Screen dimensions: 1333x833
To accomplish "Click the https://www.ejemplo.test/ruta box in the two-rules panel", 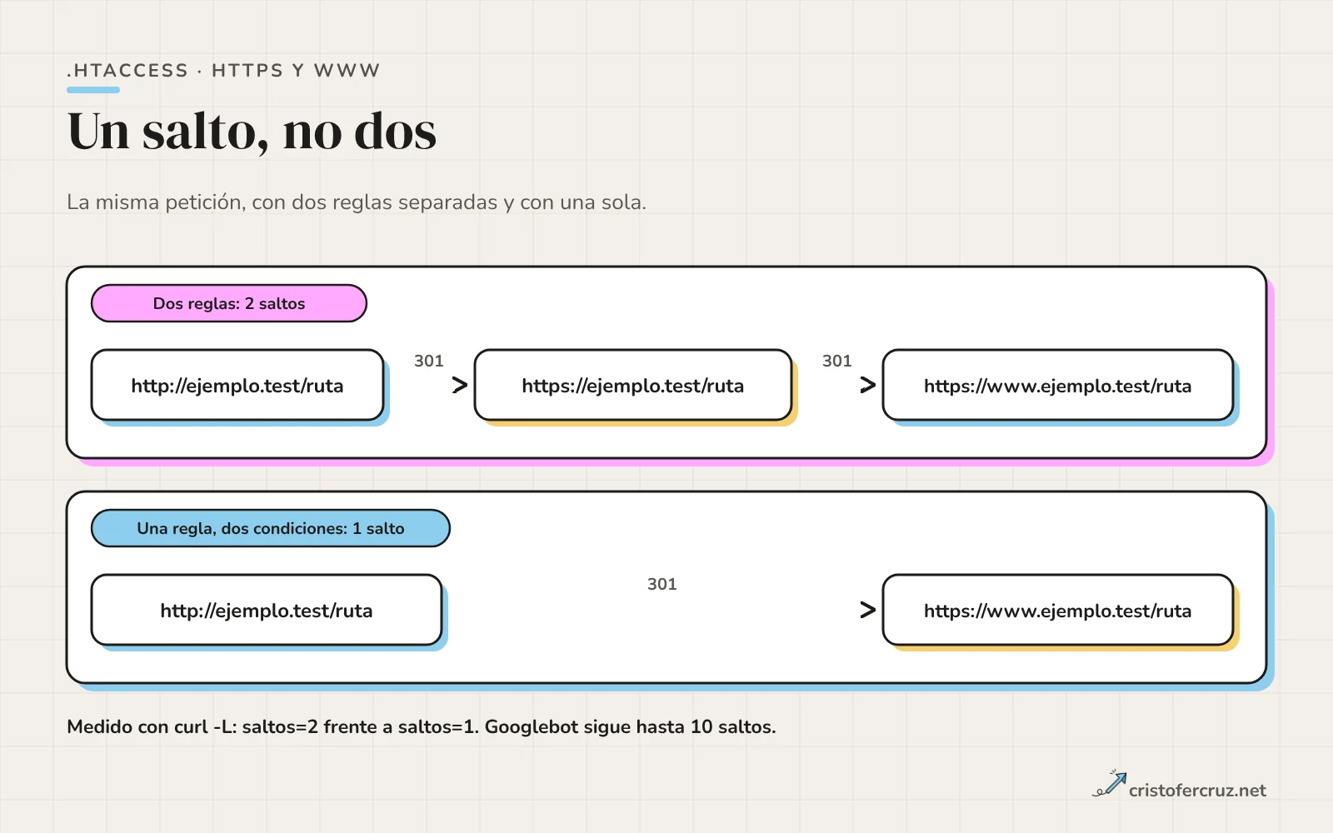I will [1058, 385].
